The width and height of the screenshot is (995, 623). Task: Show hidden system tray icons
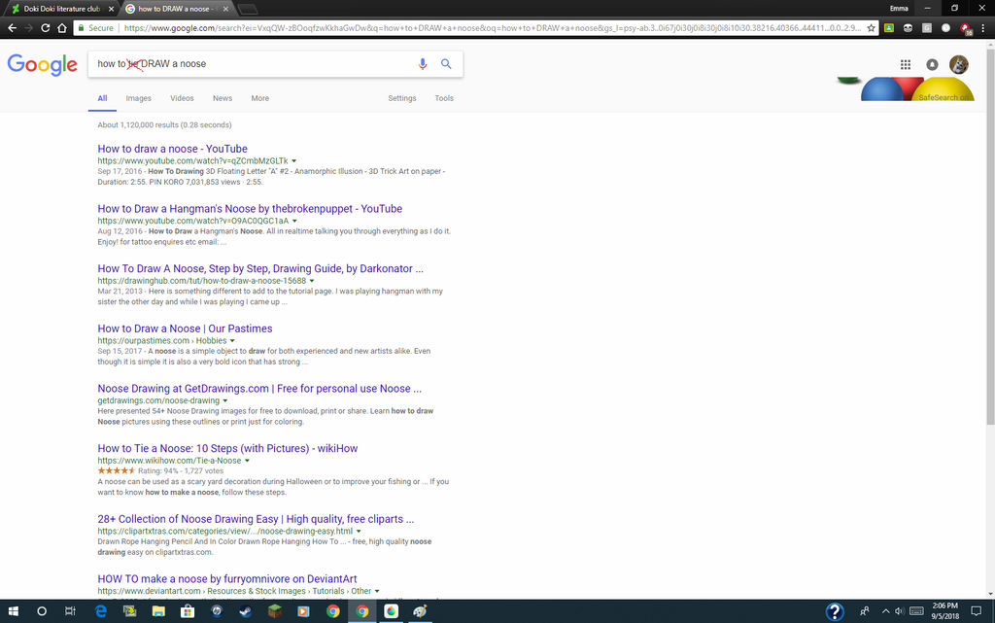[885, 611]
